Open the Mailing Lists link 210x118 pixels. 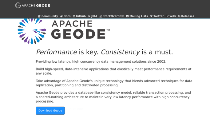click(139, 16)
